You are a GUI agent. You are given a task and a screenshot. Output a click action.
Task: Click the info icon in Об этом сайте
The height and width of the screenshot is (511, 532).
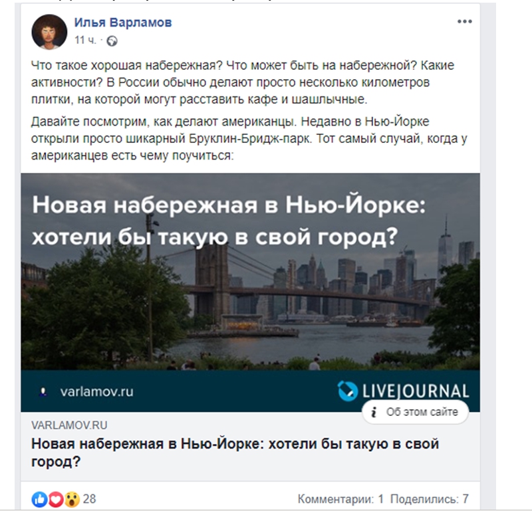(x=374, y=412)
